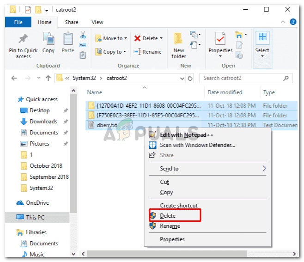The width and height of the screenshot is (304, 262).
Task: Click the horizontal scrollbar right arrow
Action: pos(294,254)
